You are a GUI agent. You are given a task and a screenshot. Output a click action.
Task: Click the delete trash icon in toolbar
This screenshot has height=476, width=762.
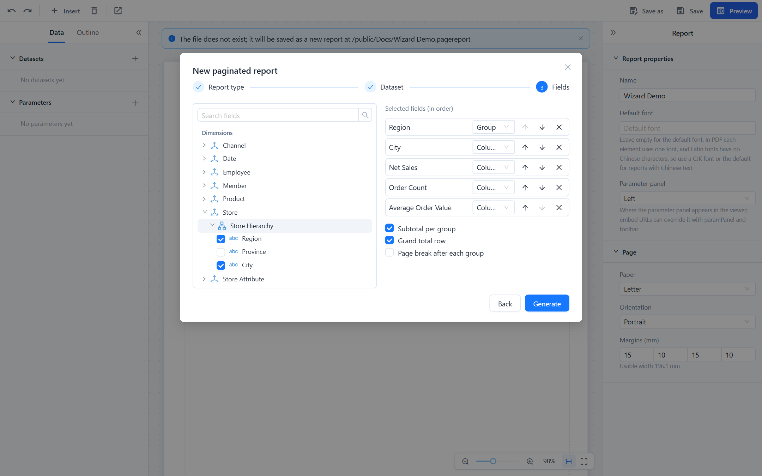[94, 11]
